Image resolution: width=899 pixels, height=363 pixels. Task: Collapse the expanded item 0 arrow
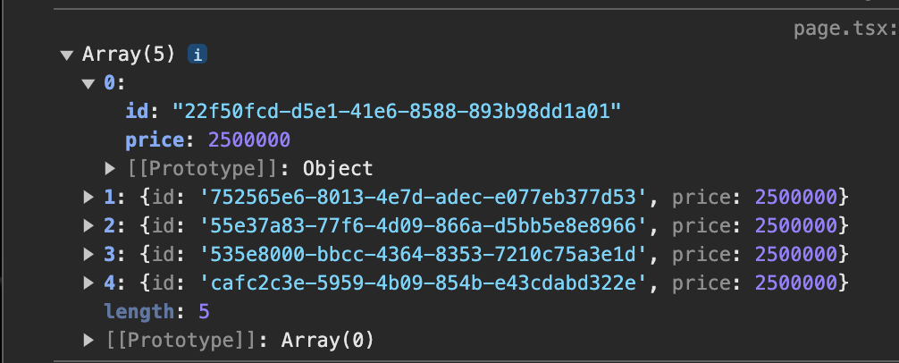tap(88, 84)
